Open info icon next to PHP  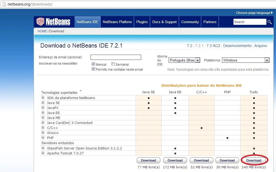point(43,138)
